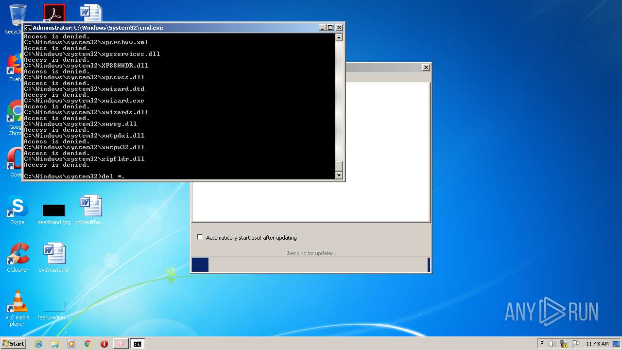The width and height of the screenshot is (622, 350).
Task: Launch the Firefox desktop shortcut
Action: tap(15, 68)
